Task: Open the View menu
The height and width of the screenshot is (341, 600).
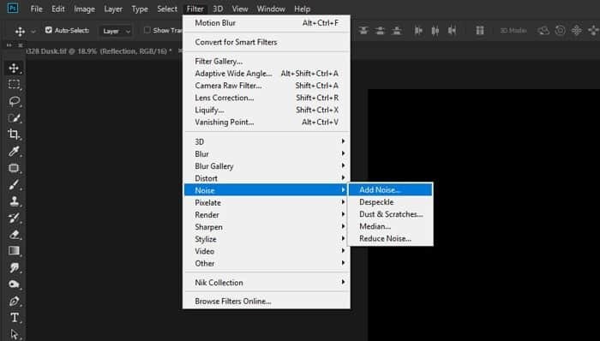Action: tap(240, 9)
